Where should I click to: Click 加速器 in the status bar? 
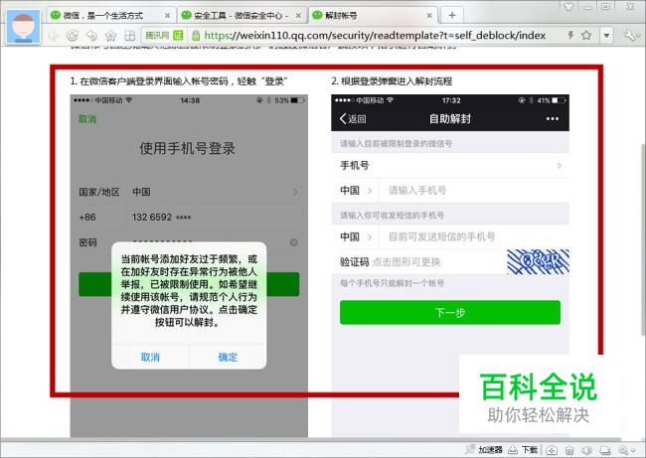point(485,450)
